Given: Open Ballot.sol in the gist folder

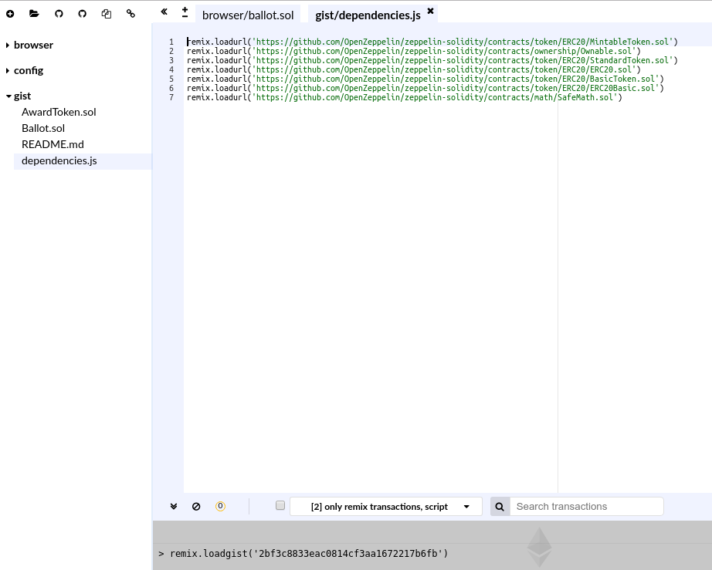Looking at the screenshot, I should click(x=43, y=128).
